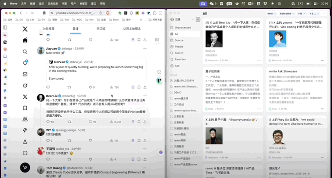Image resolution: width=332 pixels, height=178 pixels.
Task: Click the plus add button in remio
Action: tap(198, 19)
